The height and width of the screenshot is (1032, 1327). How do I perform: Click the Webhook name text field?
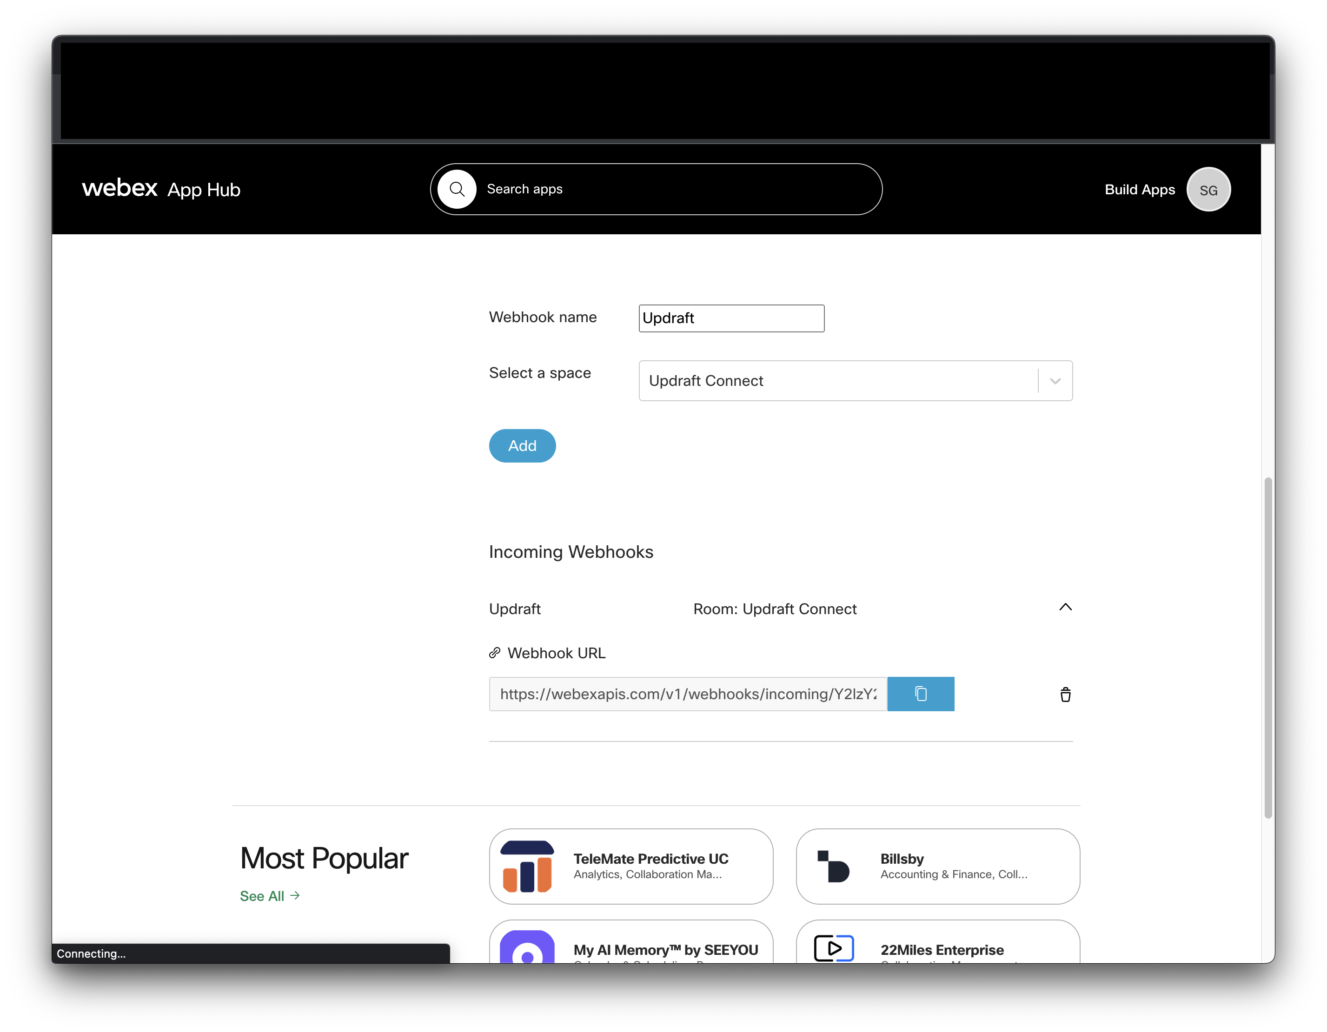pos(731,318)
